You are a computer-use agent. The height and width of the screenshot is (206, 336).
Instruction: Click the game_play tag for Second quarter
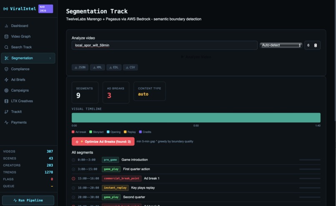pos(111,197)
